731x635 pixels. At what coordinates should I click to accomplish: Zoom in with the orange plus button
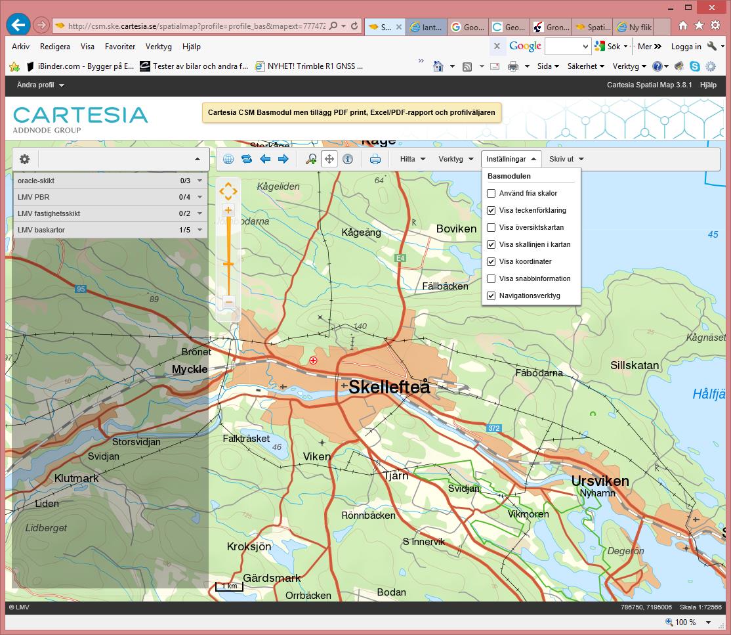[228, 210]
